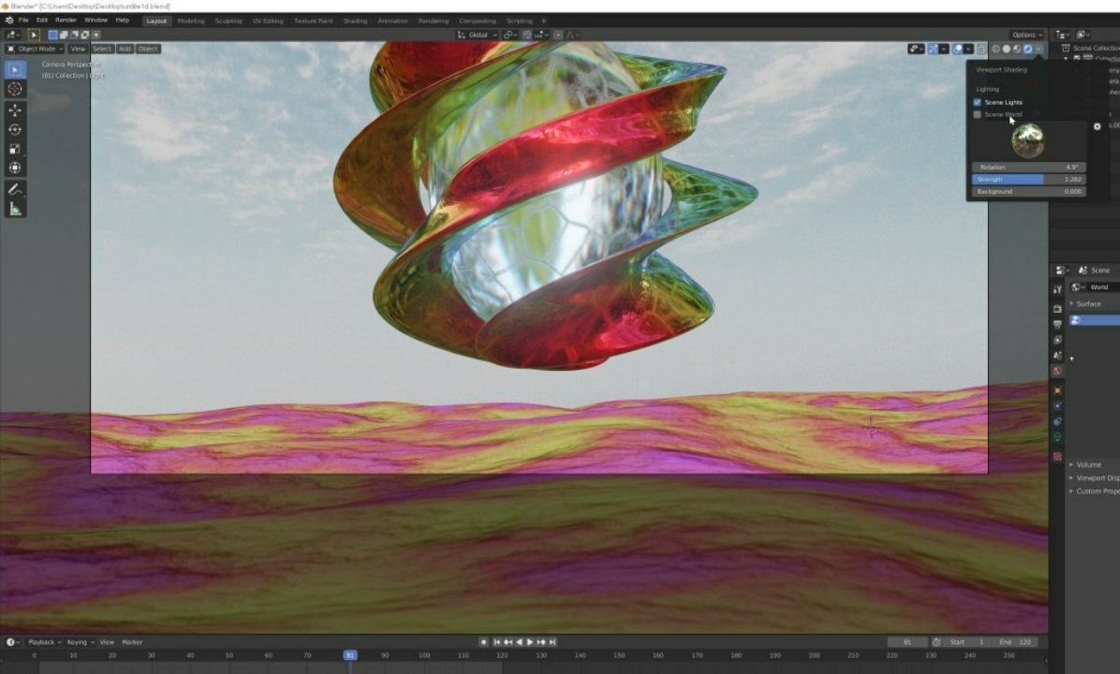Enable the Scene World checkbox
Screen dimensions: 1120x674
(977, 114)
